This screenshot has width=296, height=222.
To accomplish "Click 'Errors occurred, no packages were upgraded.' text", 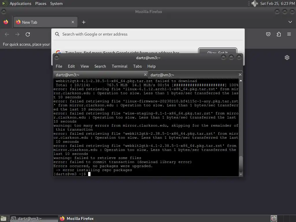I will click(103, 166).
